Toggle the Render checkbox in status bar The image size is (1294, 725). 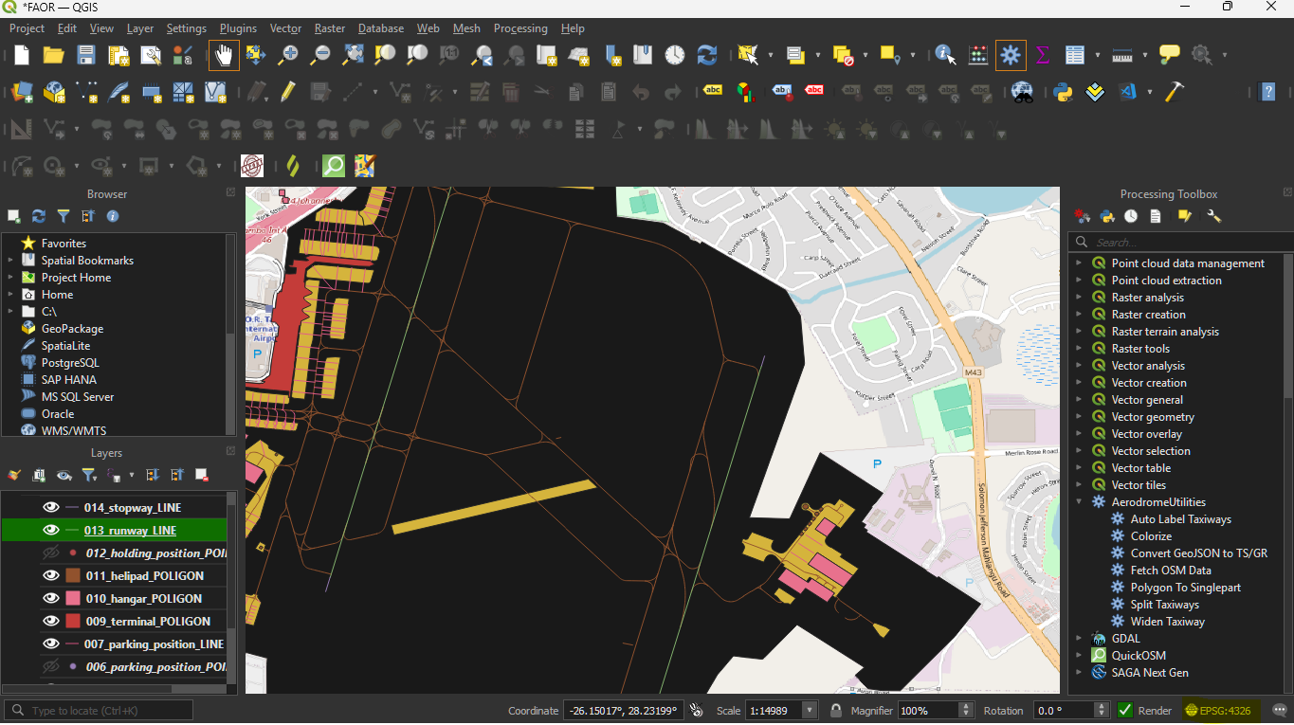[x=1125, y=710]
